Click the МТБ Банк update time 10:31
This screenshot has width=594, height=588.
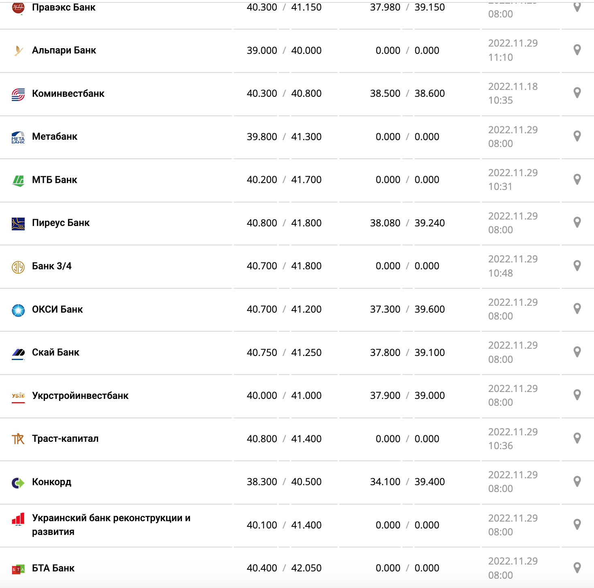[x=500, y=187]
